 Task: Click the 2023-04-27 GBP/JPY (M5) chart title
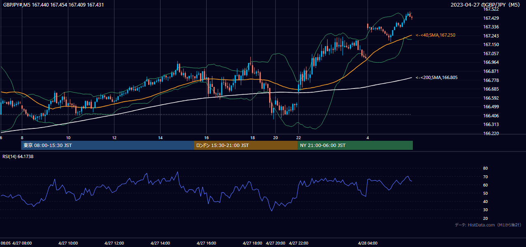pos(486,5)
